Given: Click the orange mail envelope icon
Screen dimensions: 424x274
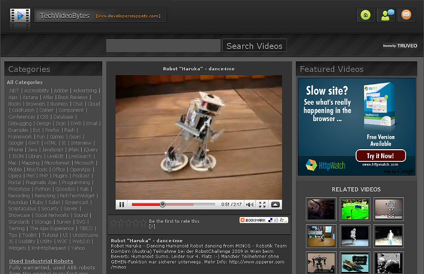Looking at the screenshot, I should pyautogui.click(x=406, y=15).
